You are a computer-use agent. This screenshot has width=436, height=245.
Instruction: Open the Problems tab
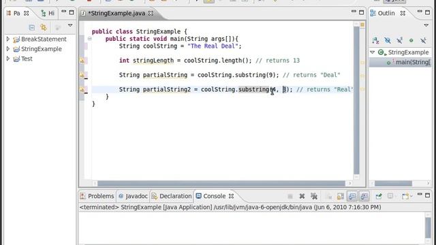tap(97, 196)
